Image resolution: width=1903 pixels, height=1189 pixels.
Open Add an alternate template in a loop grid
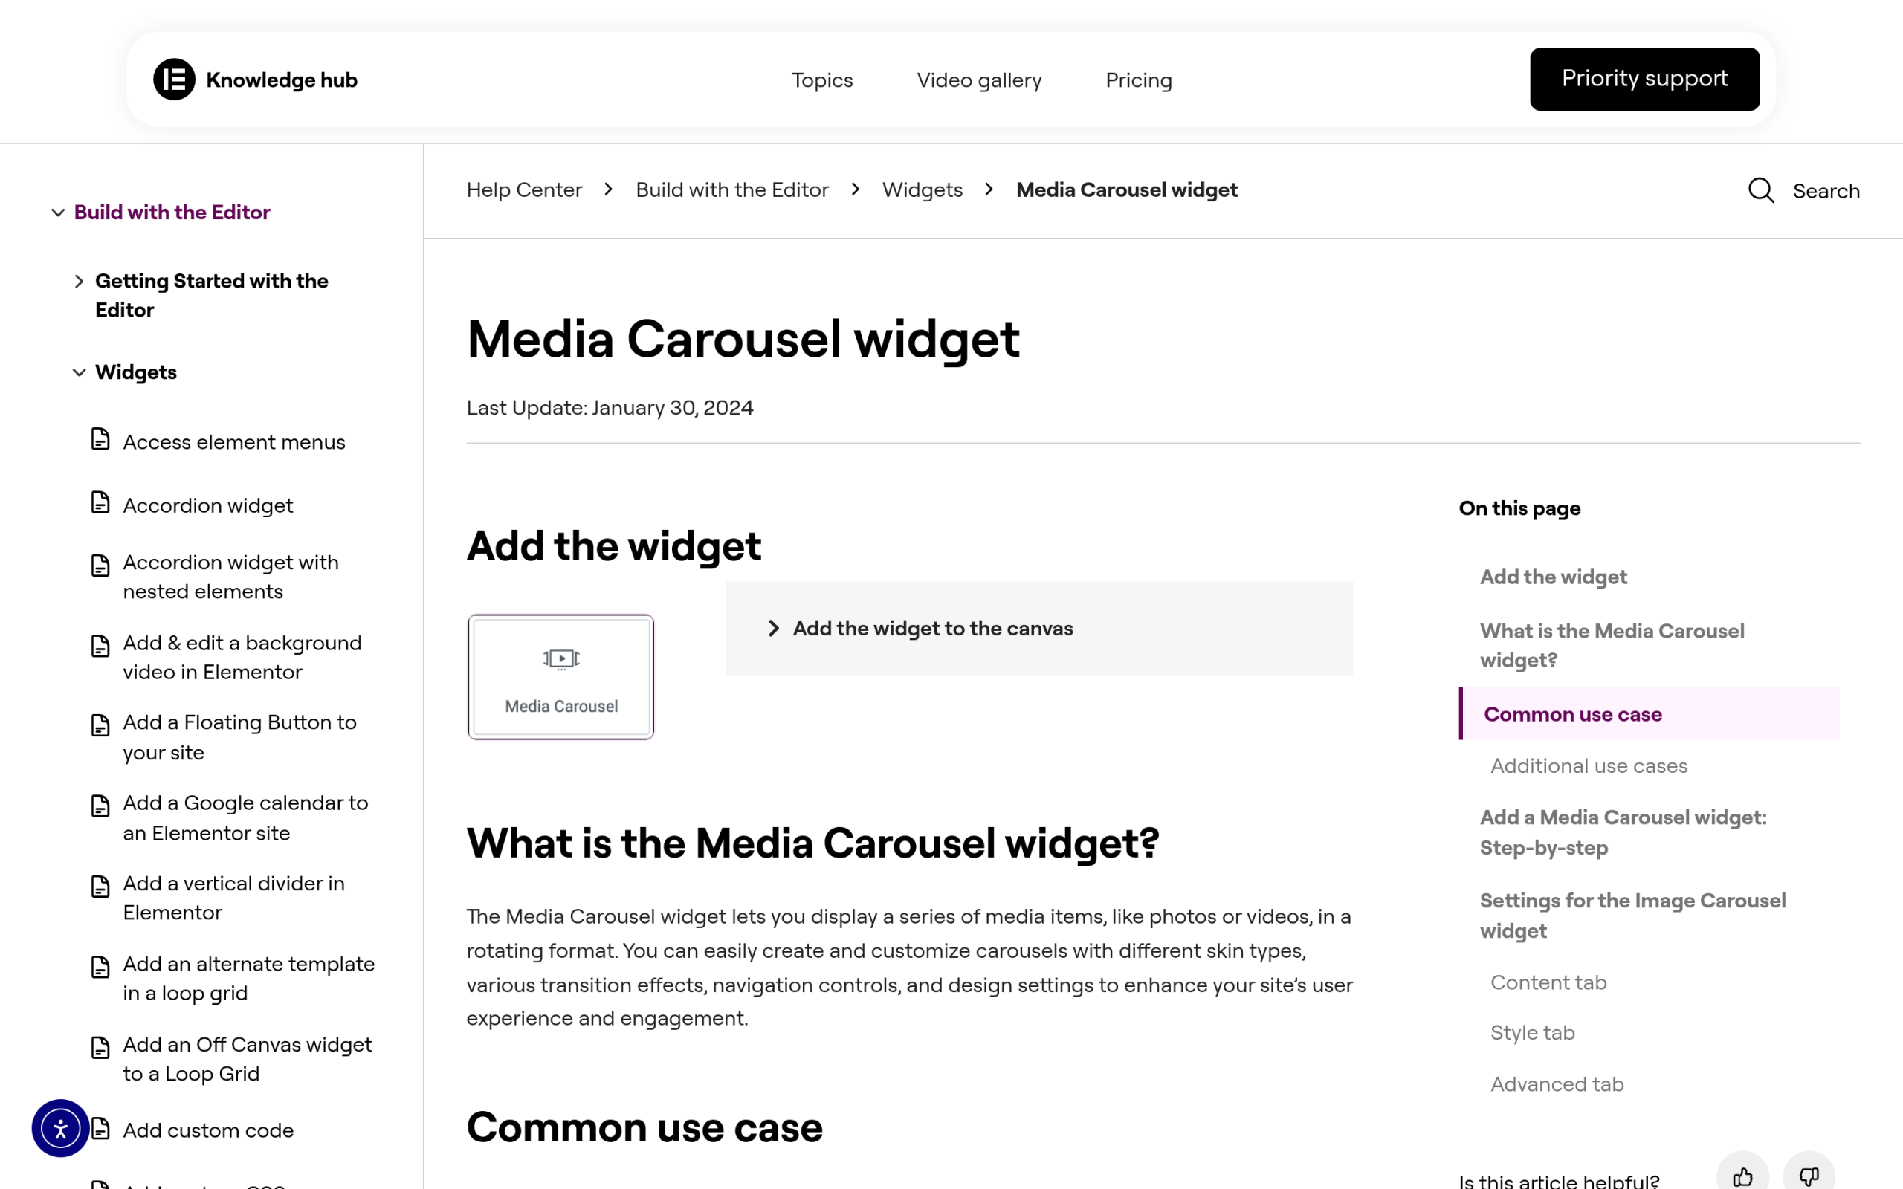248,979
